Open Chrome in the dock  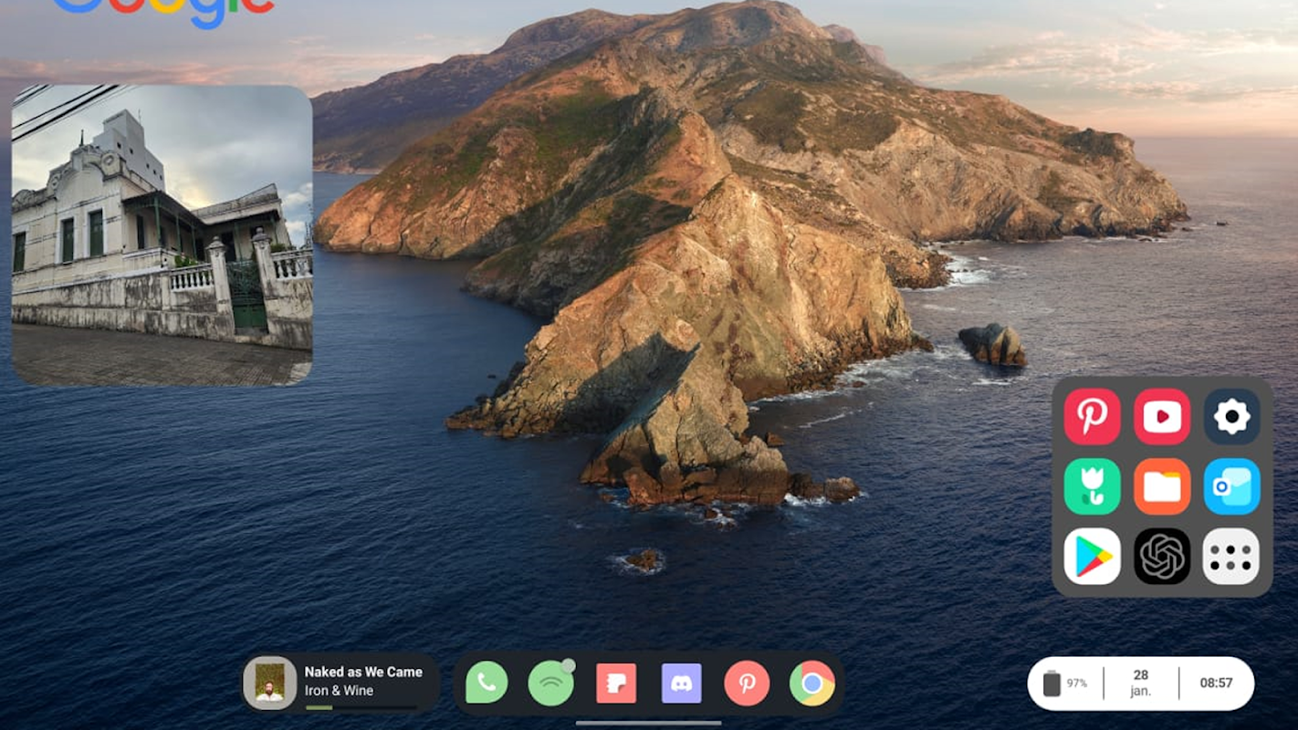pos(812,683)
